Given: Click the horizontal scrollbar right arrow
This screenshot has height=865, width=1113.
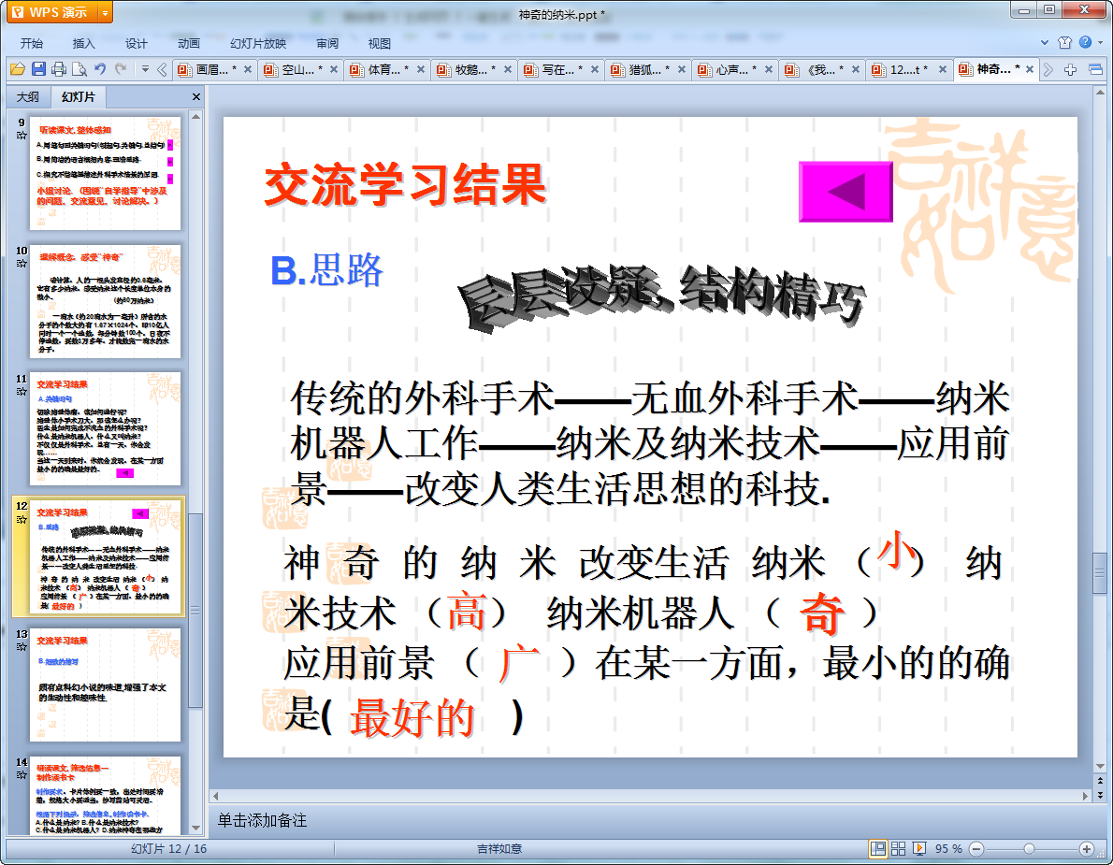Looking at the screenshot, I should click(x=1085, y=796).
